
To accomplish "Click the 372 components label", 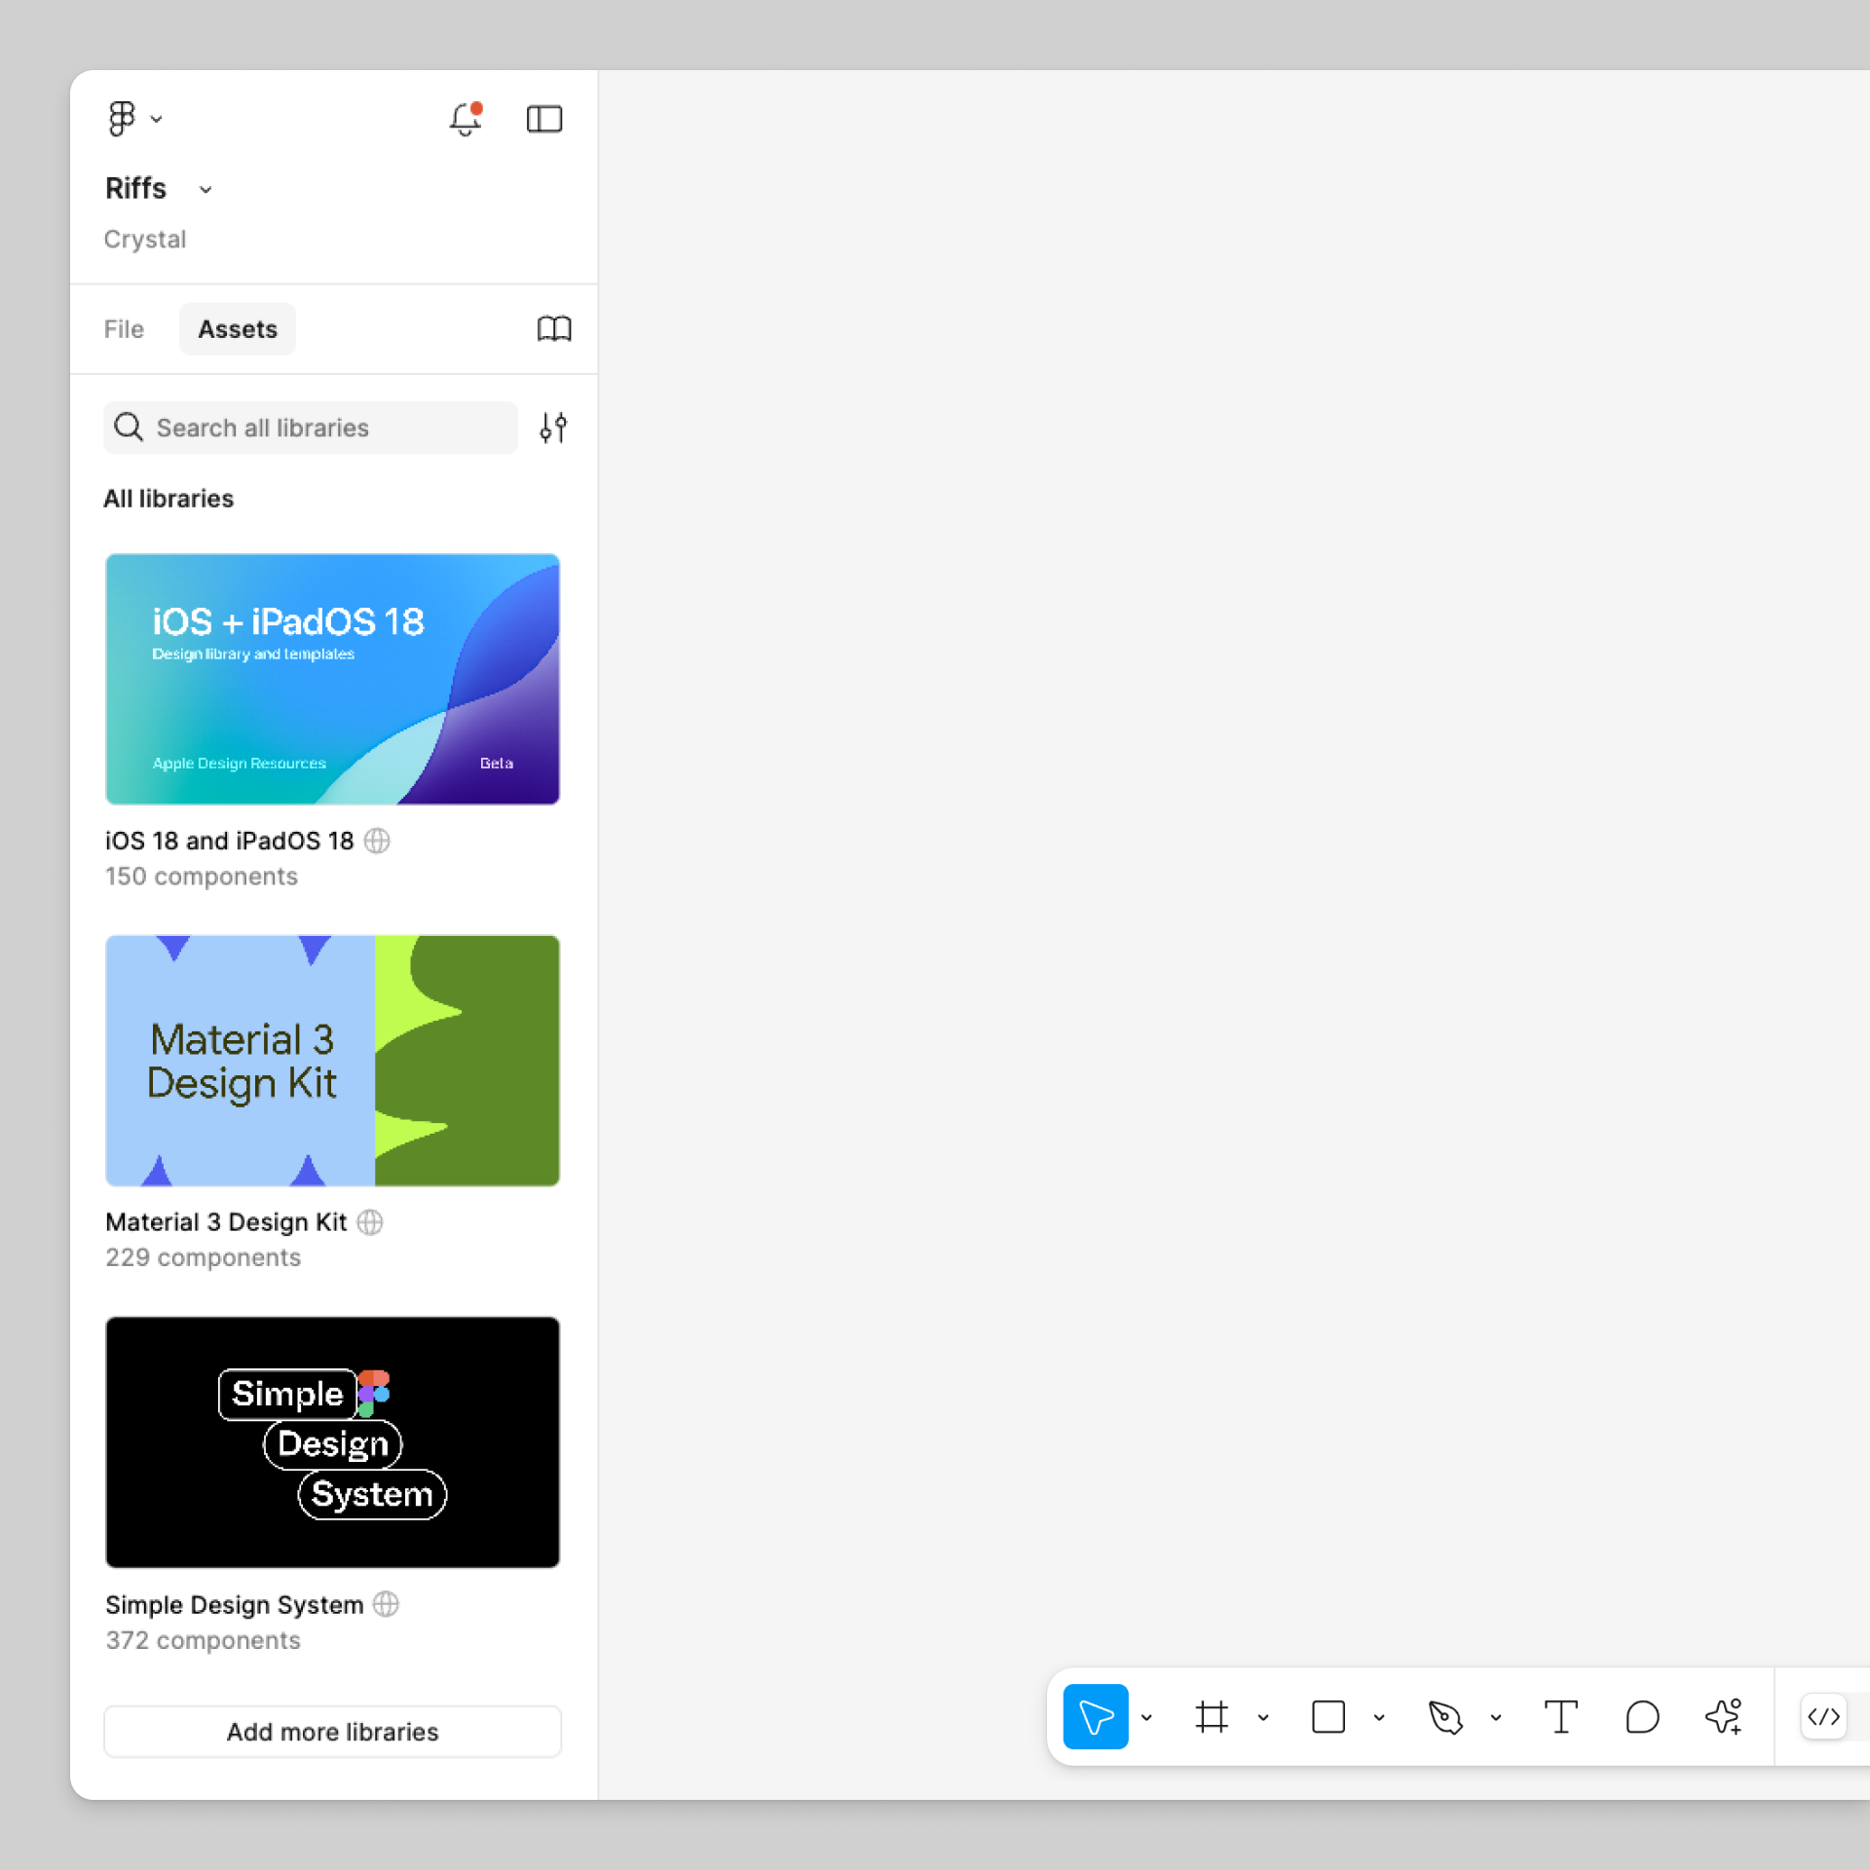I will (203, 1640).
